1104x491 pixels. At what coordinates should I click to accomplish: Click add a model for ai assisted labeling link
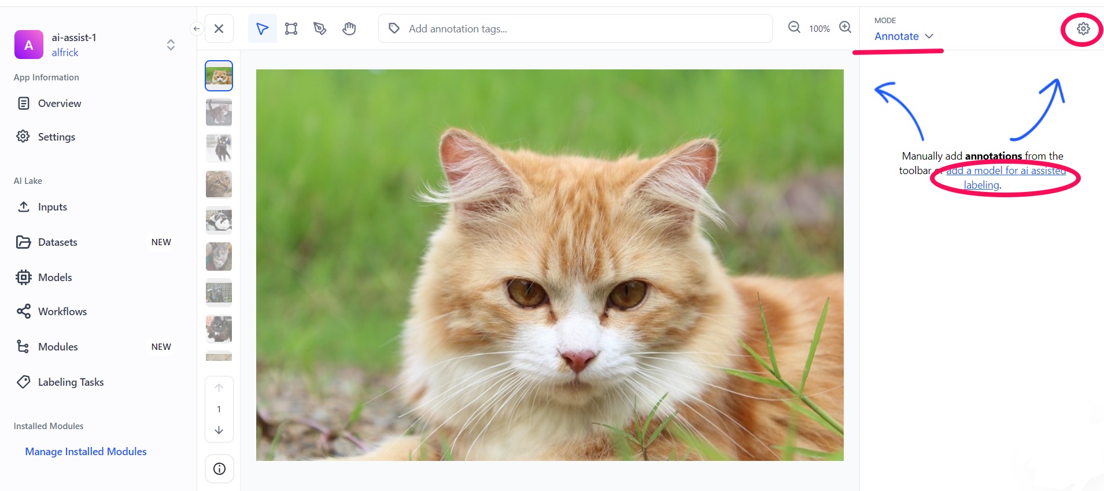pos(1005,171)
